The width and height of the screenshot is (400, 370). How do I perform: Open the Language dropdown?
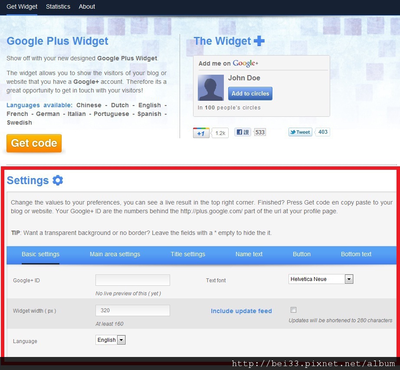(111, 340)
